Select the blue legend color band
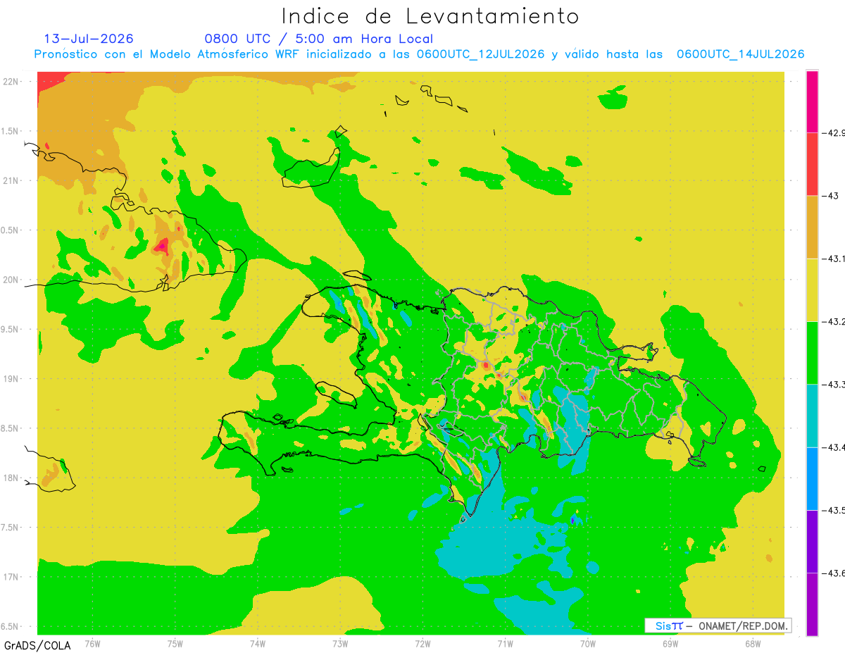The height and width of the screenshot is (653, 845). click(x=812, y=478)
